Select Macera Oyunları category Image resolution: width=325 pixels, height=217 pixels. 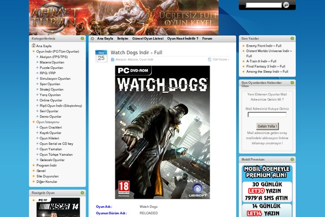pos(52,62)
